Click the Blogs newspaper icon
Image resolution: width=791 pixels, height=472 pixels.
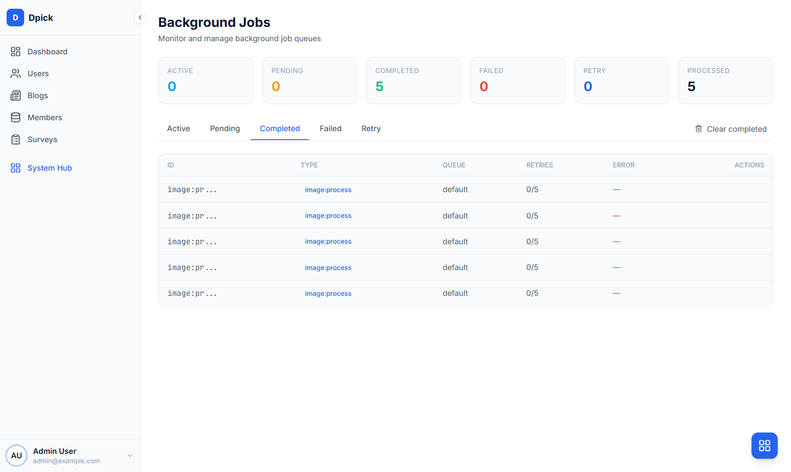(16, 95)
